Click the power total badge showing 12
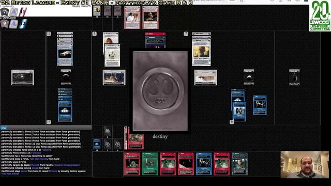Viewport: 331px width, 186px height. 49,34
